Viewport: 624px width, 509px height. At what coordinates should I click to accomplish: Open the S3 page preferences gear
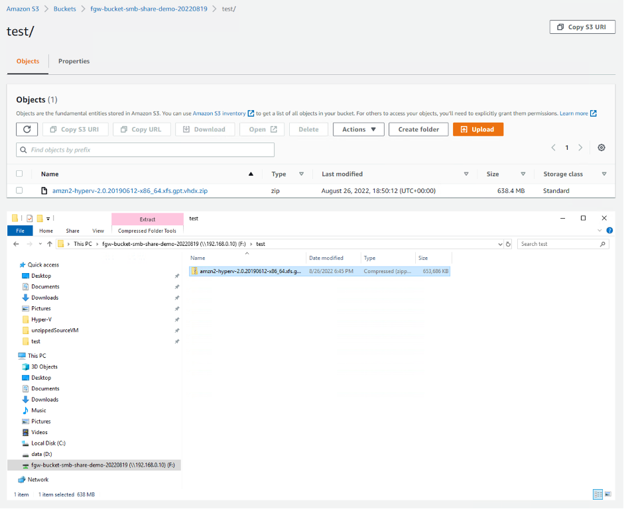(601, 147)
